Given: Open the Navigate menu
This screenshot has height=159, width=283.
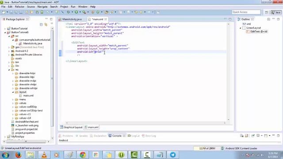Looking at the screenshot, I should pyautogui.click(x=42, y=7).
